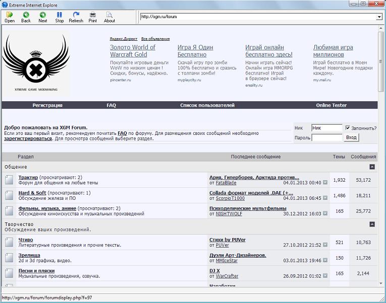This screenshot has width=386, height=303.
Task: Open Регистрация in the navigation bar
Action: [47, 105]
